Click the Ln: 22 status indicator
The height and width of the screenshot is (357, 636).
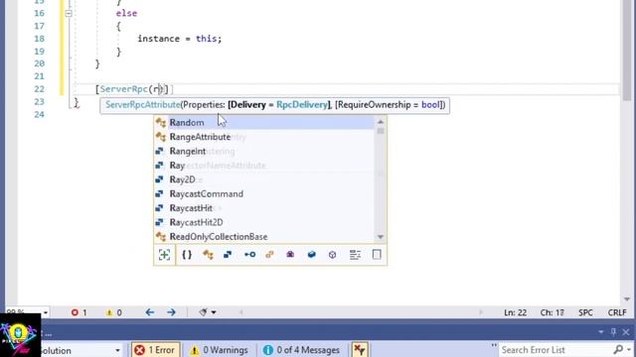coord(515,312)
